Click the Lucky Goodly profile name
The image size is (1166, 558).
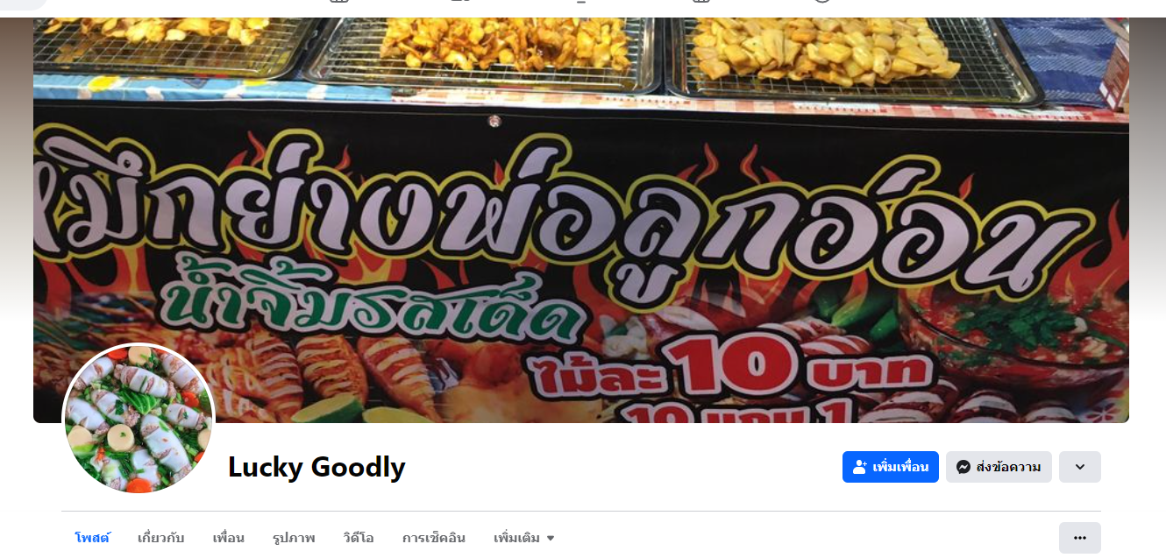(316, 467)
